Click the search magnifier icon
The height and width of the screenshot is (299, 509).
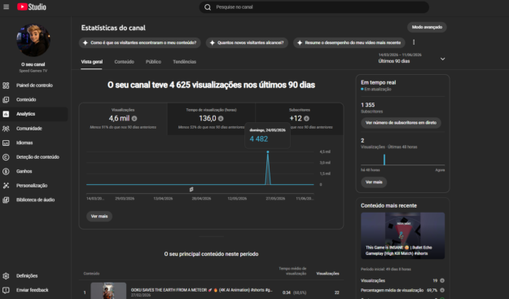pos(208,7)
